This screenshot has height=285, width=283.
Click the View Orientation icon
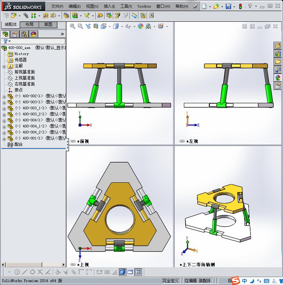pyautogui.click(x=103, y=26)
